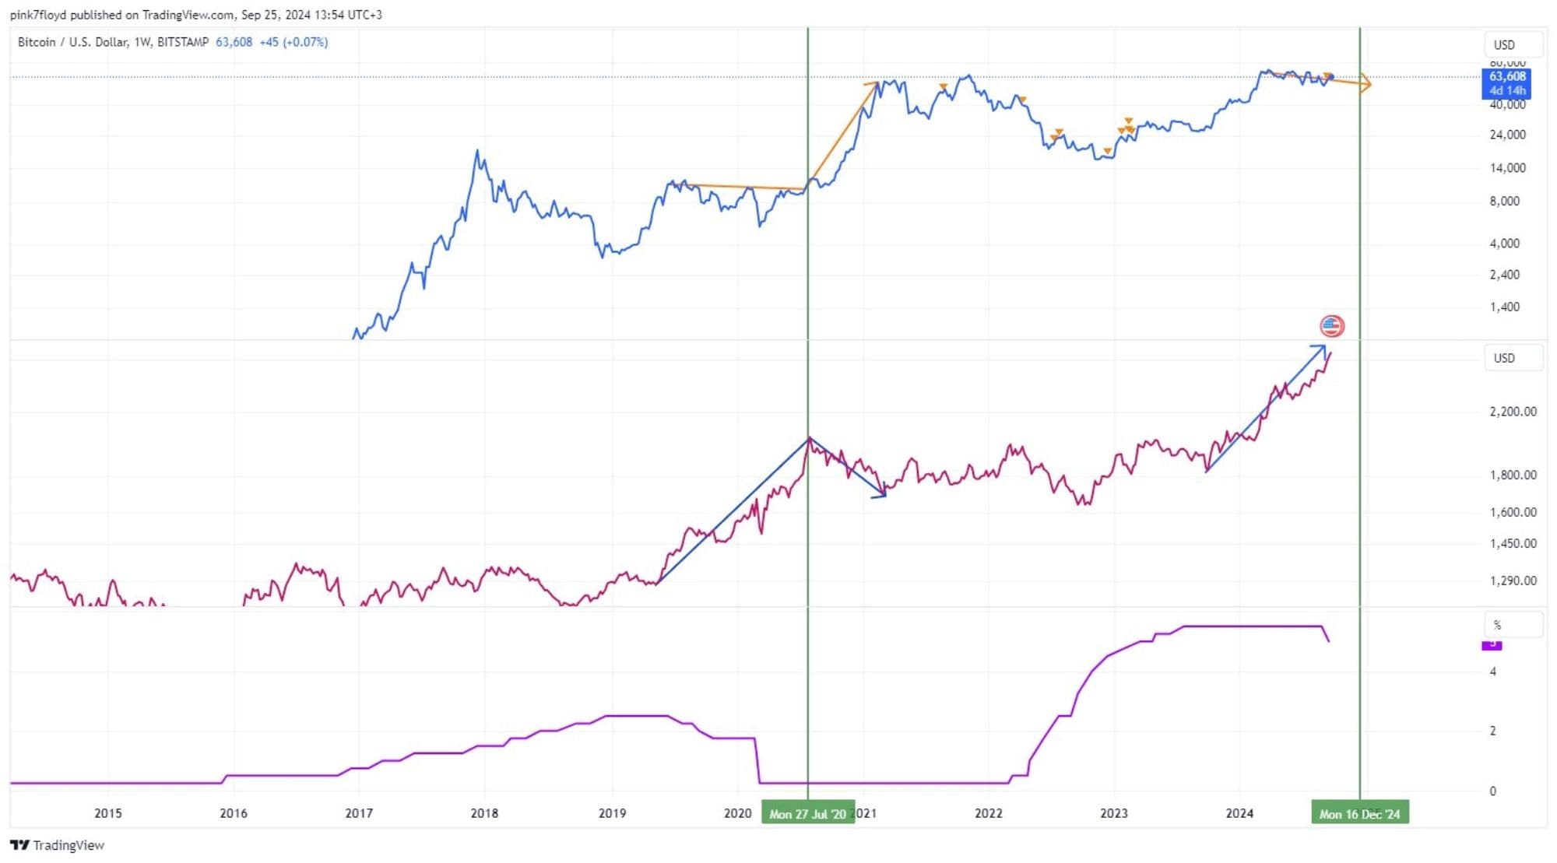The width and height of the screenshot is (1557, 863).
Task: Click the 63,608 current price label
Action: tap(1506, 76)
